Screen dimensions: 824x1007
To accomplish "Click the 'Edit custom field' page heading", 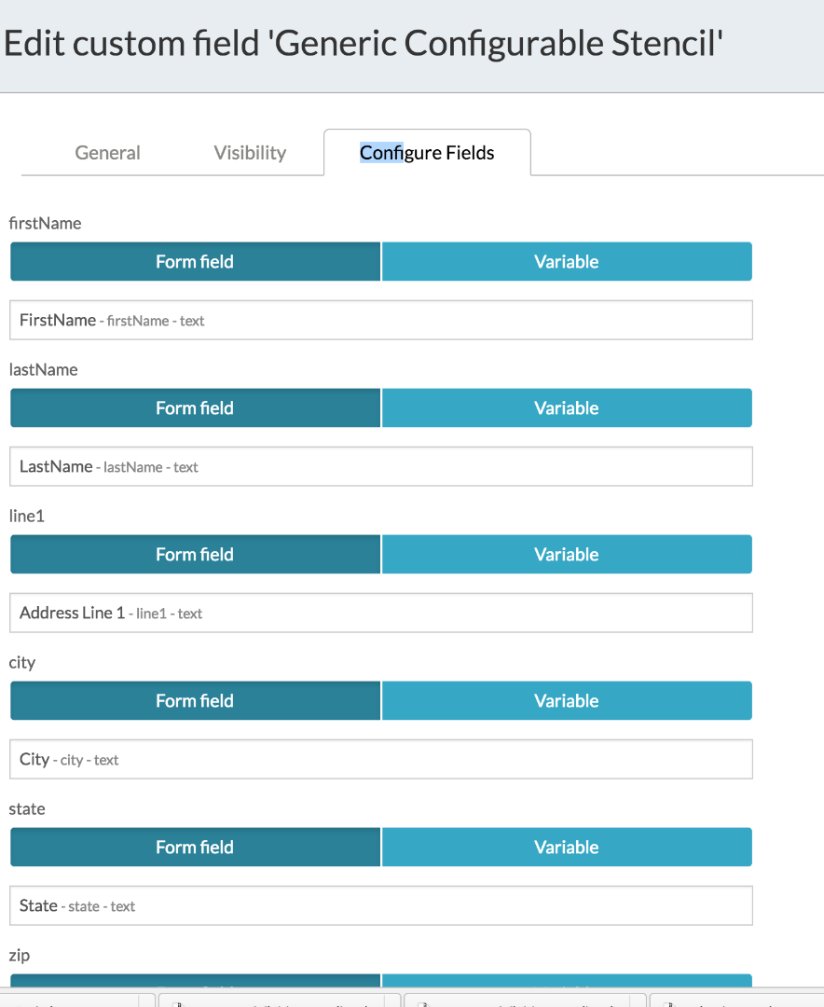I will (x=364, y=44).
